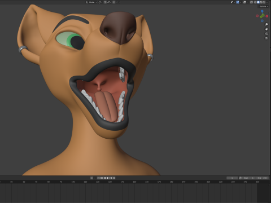Open the gizmos options dropdown arrow
Screen dimensions: 271x203
241,2
